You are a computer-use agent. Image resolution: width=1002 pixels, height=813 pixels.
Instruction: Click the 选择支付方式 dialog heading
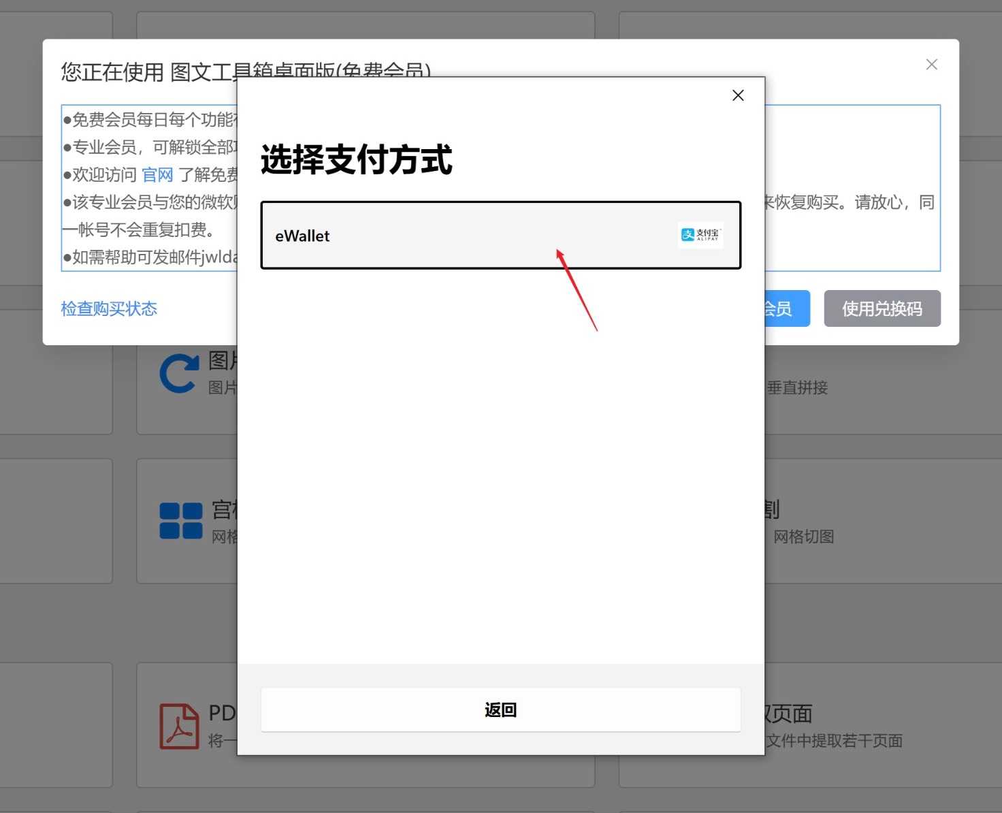(x=356, y=161)
